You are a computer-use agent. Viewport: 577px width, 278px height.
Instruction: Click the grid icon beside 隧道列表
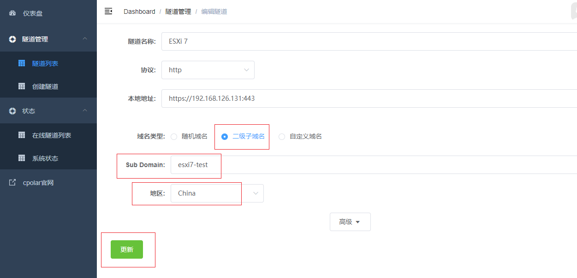click(22, 64)
